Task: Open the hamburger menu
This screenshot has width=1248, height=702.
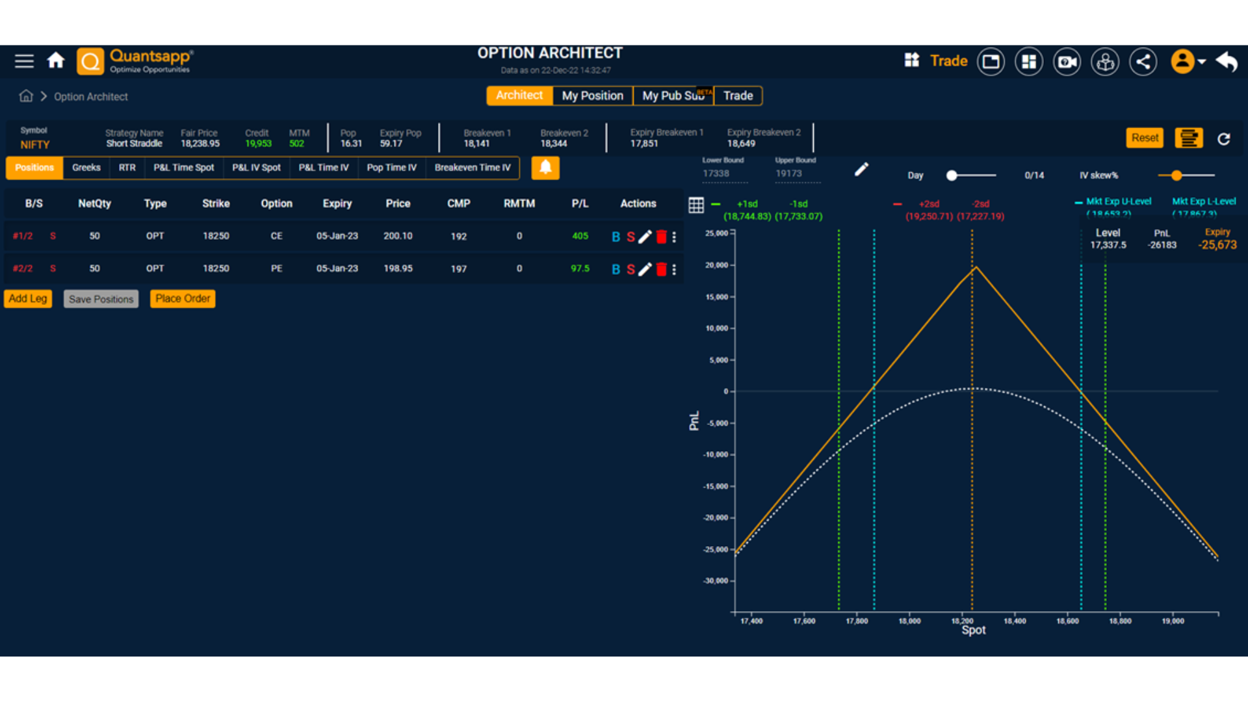Action: tap(24, 61)
